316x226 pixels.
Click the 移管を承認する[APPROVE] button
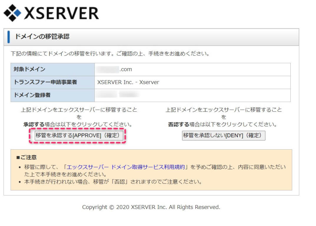(79, 135)
